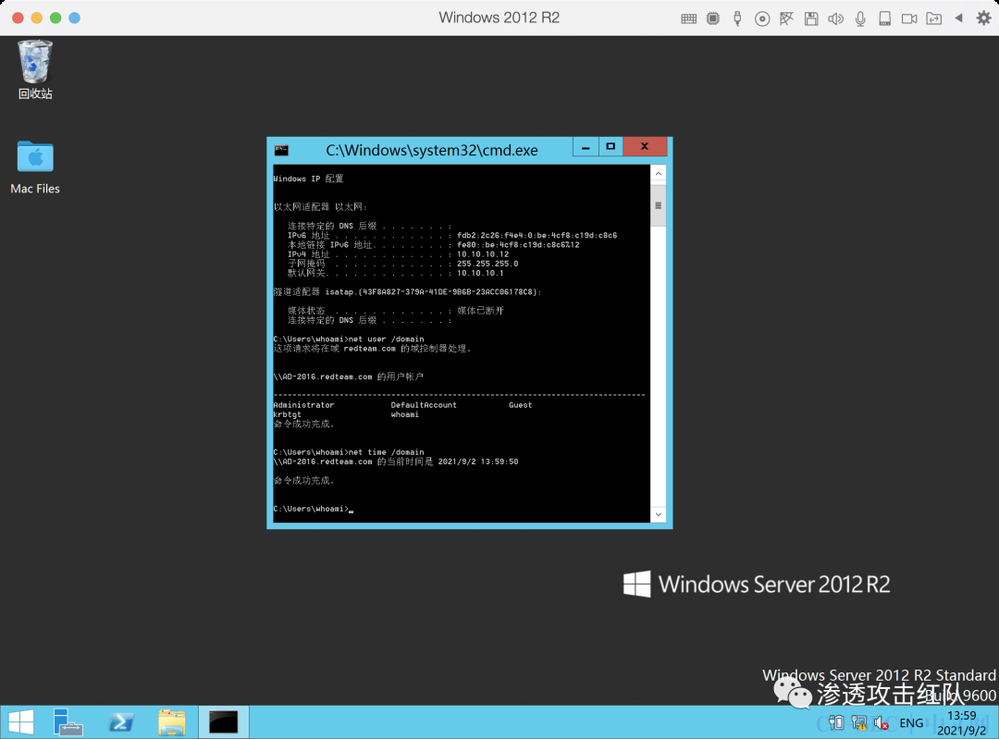Open the network warning tray icon
999x739 pixels.
(x=858, y=722)
